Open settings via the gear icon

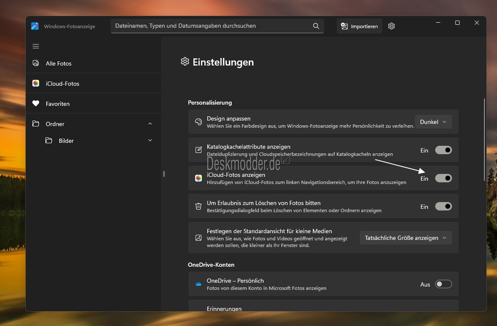(x=391, y=26)
